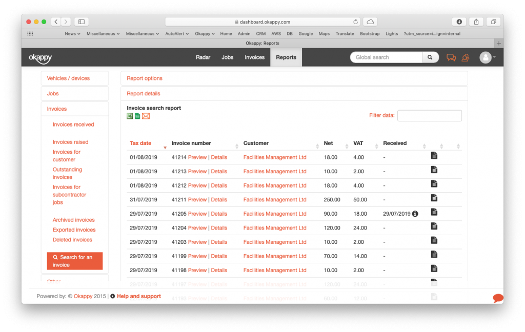Go to the Jobs navigation tab

[227, 57]
